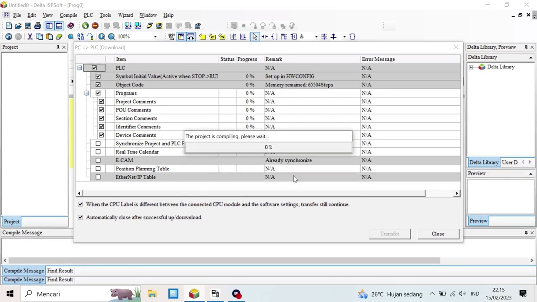The height and width of the screenshot is (302, 537).
Task: Open the red help book icon
Action: [70, 26]
